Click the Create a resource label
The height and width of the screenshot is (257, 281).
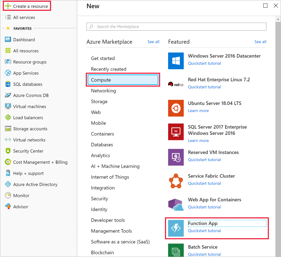pos(31,6)
